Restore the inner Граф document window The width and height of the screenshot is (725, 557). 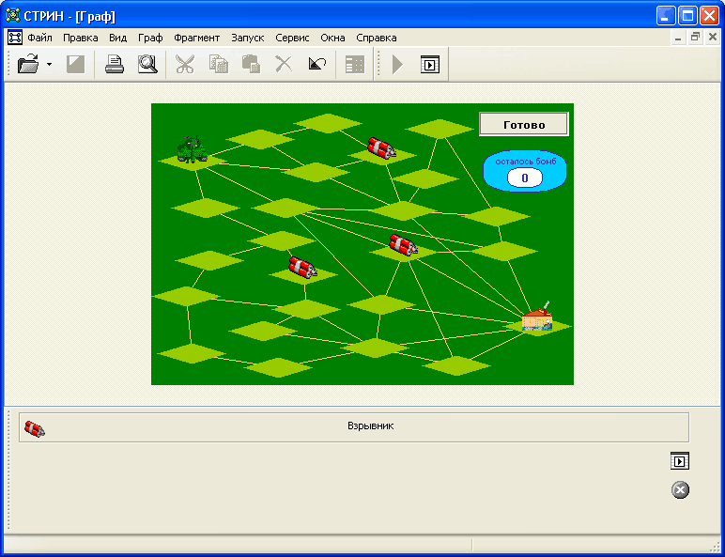pos(695,38)
